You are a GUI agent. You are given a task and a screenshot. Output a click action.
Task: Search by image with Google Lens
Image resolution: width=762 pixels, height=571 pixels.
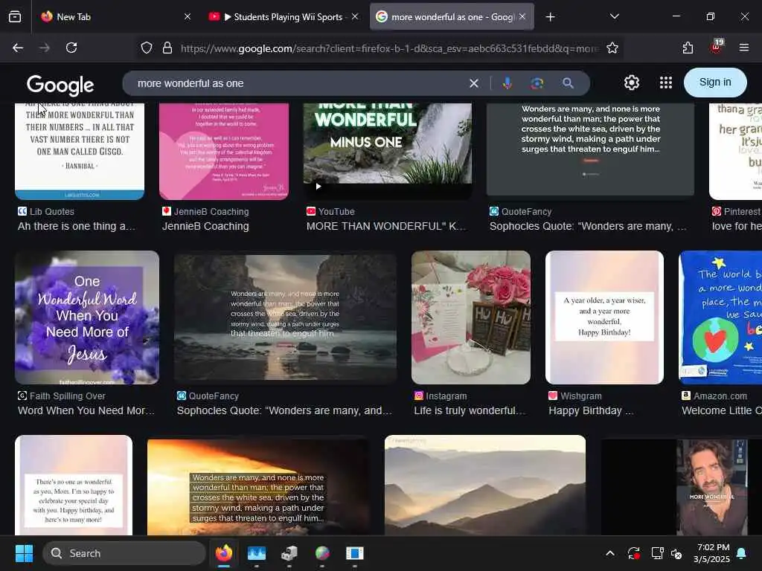[537, 83]
